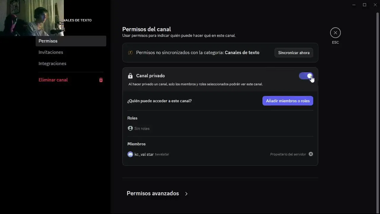Image resolution: width=380 pixels, height=214 pixels.
Task: Click the Sin roles person icon
Action: [x=130, y=128]
